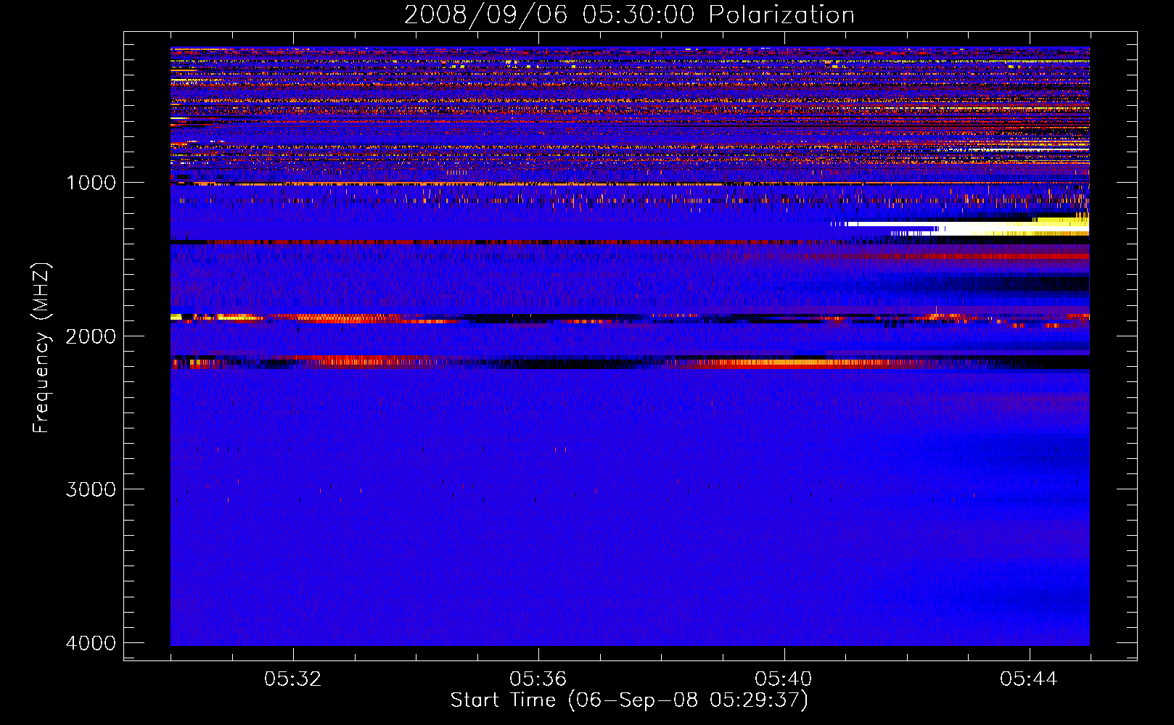The image size is (1174, 725).
Task: Click the '2000' frequency axis label
Action: pyautogui.click(x=91, y=336)
